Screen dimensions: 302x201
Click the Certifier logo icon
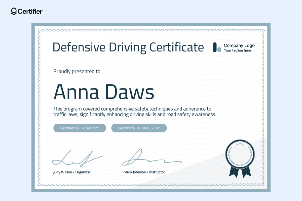pos(14,11)
